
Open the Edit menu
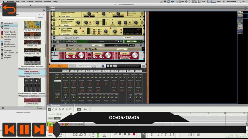tap(23, 1)
